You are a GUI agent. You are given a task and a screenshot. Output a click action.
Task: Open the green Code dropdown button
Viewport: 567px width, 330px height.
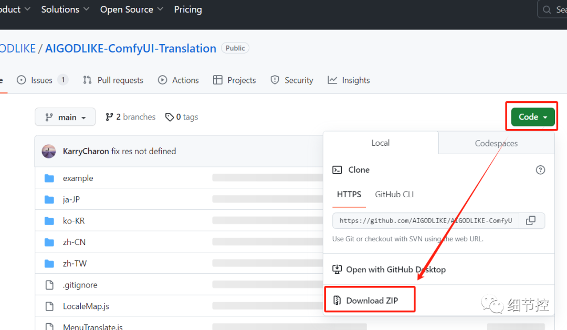pos(533,117)
